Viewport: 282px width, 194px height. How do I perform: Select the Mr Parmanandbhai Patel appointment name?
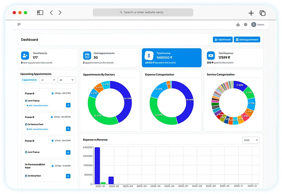[x=35, y=166]
